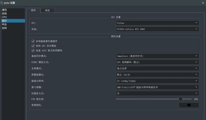Open the 画面分辨率 dropdown
Image resolution: width=206 pixels, height=120 pixels.
(157, 81)
